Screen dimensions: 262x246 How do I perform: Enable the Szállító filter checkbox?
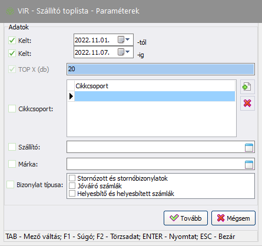point(12,147)
